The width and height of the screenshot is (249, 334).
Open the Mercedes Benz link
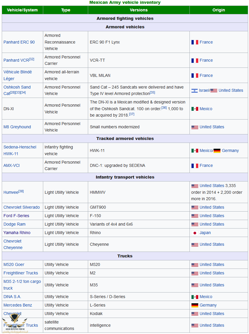[18, 305]
